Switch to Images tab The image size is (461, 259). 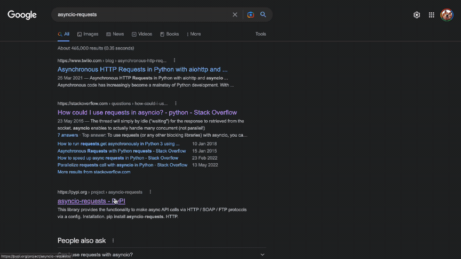pyautogui.click(x=88, y=34)
